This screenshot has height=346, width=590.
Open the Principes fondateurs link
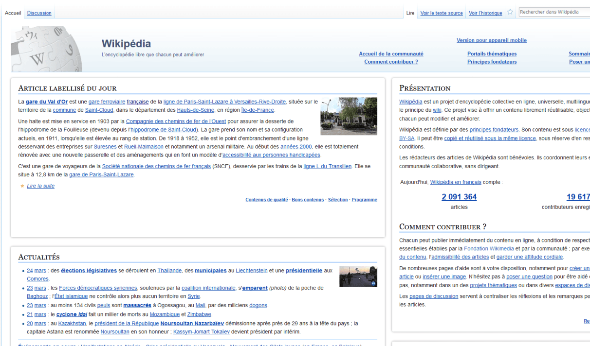pyautogui.click(x=491, y=62)
